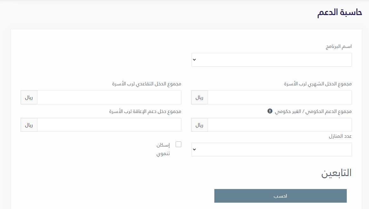Click ريال addon of government support field
Image resolution: width=369 pixels, height=209 pixels.
[x=199, y=125]
